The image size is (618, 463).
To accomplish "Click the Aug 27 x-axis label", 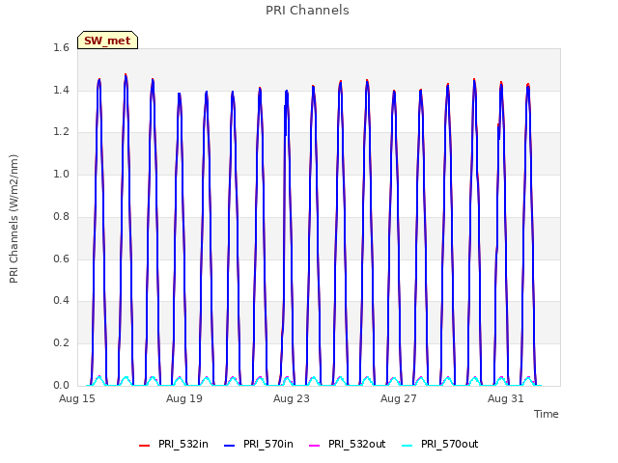I will [x=399, y=398].
